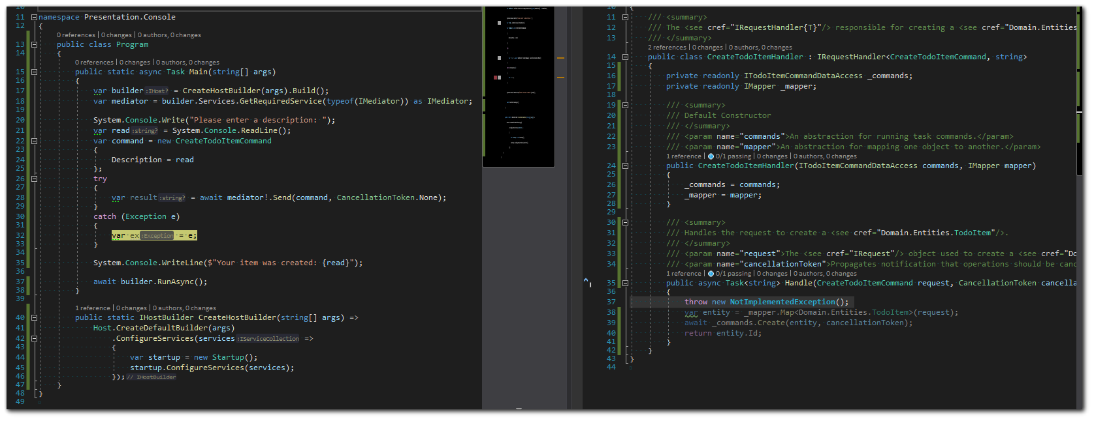The width and height of the screenshot is (1094, 421).
Task: Collapse the namespace Presentation.Console block
Action: pos(34,17)
